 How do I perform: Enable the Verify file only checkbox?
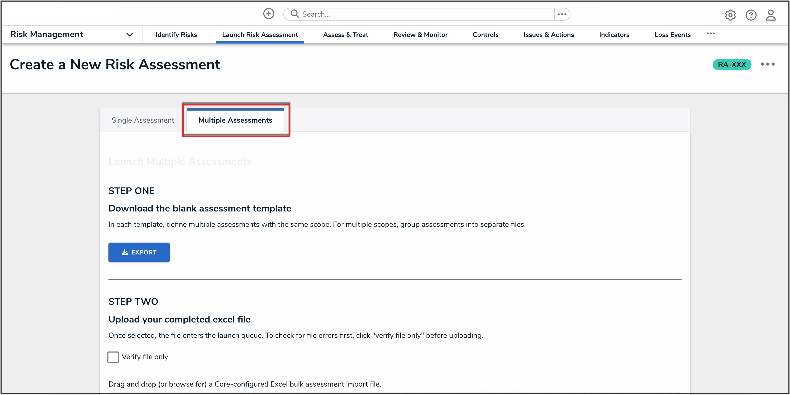(113, 357)
